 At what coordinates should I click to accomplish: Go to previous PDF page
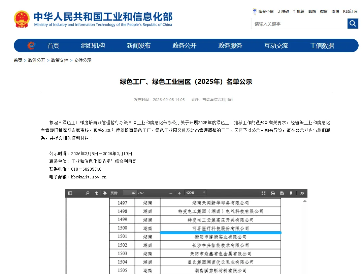[97, 193]
